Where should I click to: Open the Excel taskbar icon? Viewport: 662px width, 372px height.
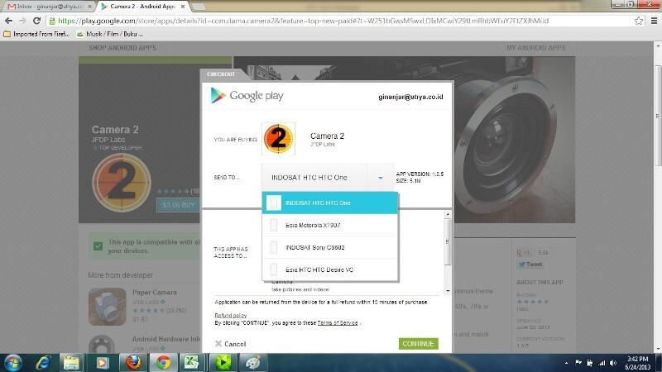192,363
